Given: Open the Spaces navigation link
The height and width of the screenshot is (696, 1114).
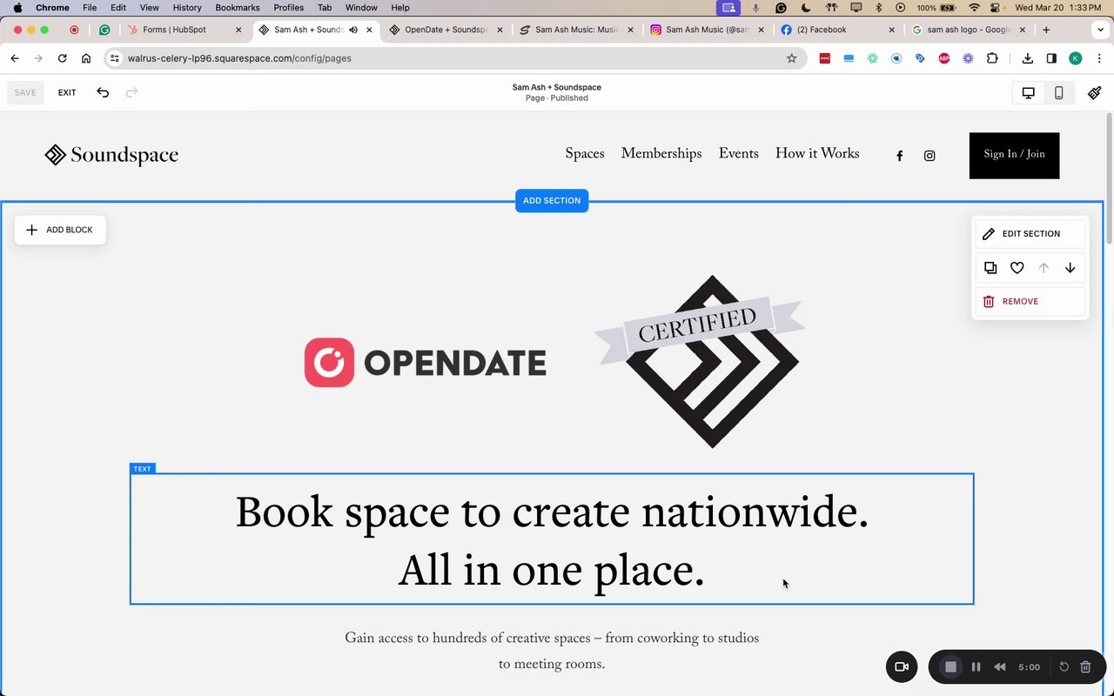Looking at the screenshot, I should (585, 154).
